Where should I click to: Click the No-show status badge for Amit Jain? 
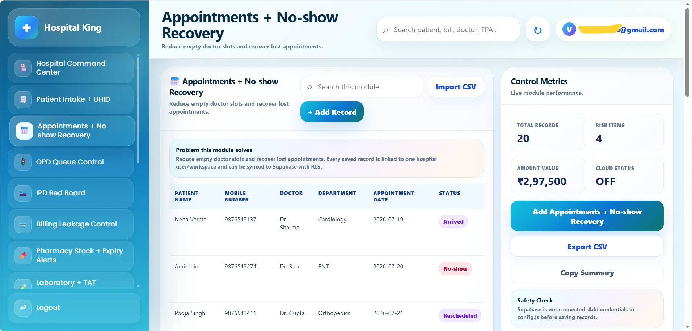(x=455, y=269)
